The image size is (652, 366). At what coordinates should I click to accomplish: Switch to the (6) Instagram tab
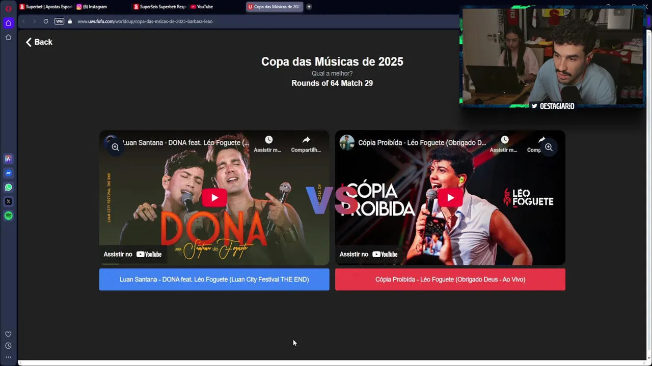[x=102, y=7]
